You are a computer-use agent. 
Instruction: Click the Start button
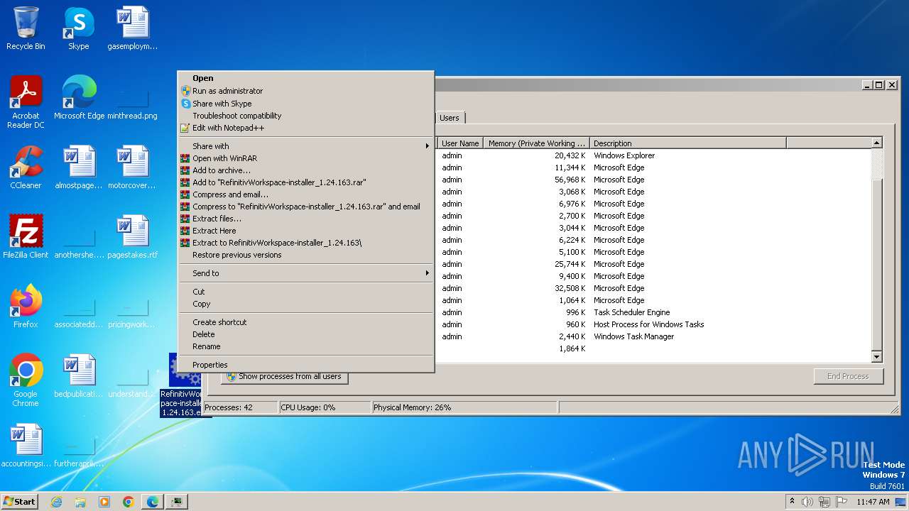(20, 502)
